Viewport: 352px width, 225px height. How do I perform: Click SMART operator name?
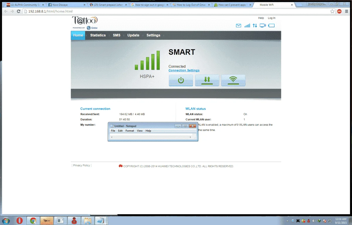(x=182, y=52)
